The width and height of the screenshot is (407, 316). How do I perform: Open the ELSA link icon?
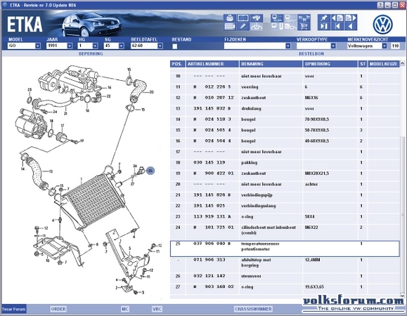tap(277, 18)
